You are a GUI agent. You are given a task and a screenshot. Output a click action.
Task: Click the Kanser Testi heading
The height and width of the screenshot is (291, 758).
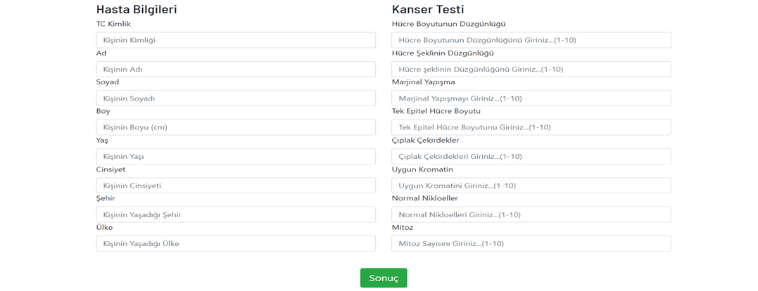pos(427,9)
